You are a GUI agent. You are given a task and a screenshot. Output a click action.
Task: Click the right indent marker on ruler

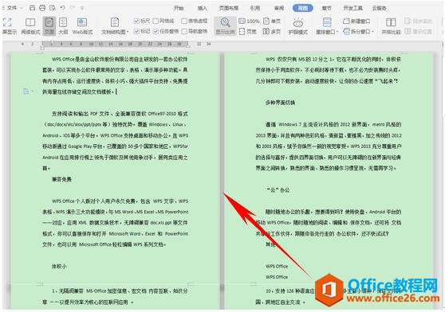click(x=187, y=45)
